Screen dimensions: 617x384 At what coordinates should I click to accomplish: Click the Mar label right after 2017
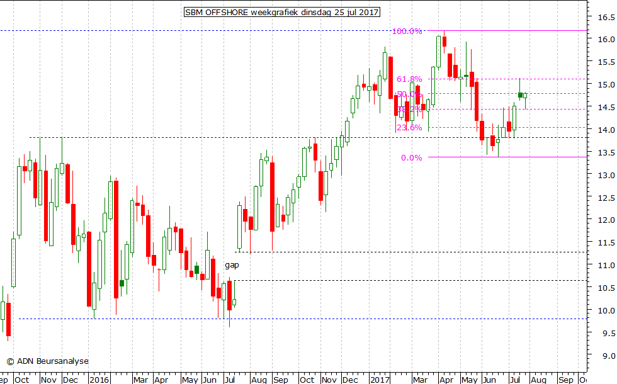point(420,380)
